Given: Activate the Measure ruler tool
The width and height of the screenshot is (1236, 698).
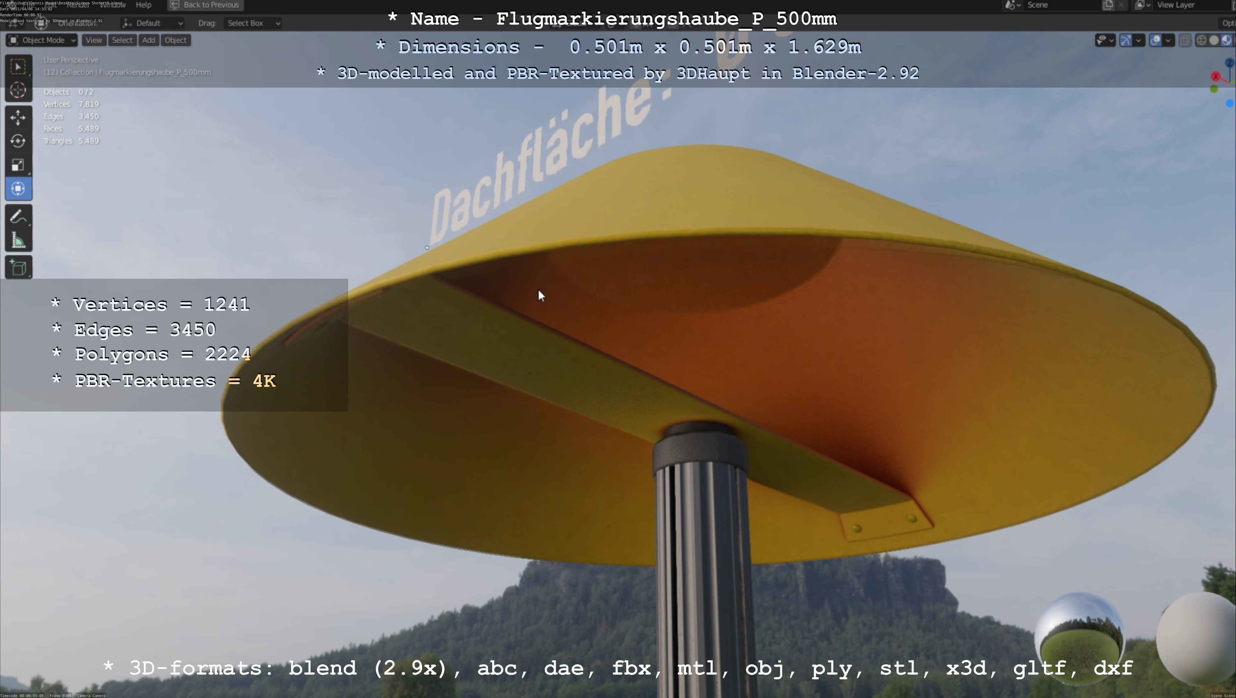Looking at the screenshot, I should [18, 240].
